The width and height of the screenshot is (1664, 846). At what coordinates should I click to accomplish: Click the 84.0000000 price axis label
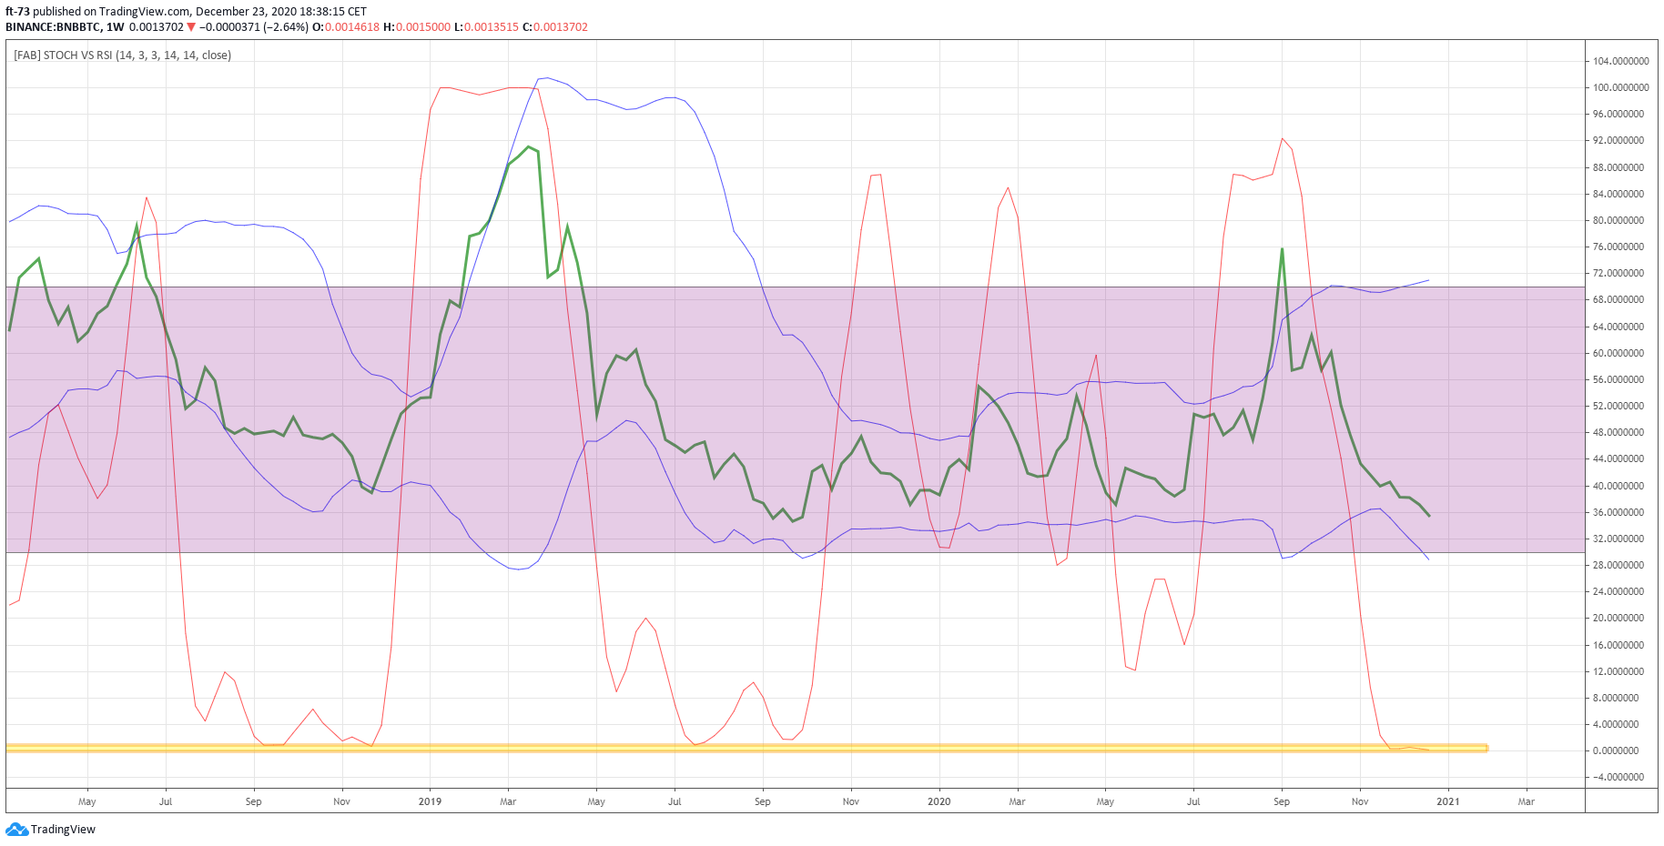coord(1620,194)
